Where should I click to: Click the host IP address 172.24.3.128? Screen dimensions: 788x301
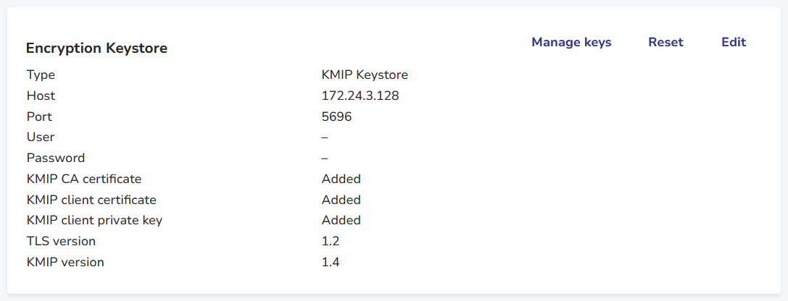point(360,96)
